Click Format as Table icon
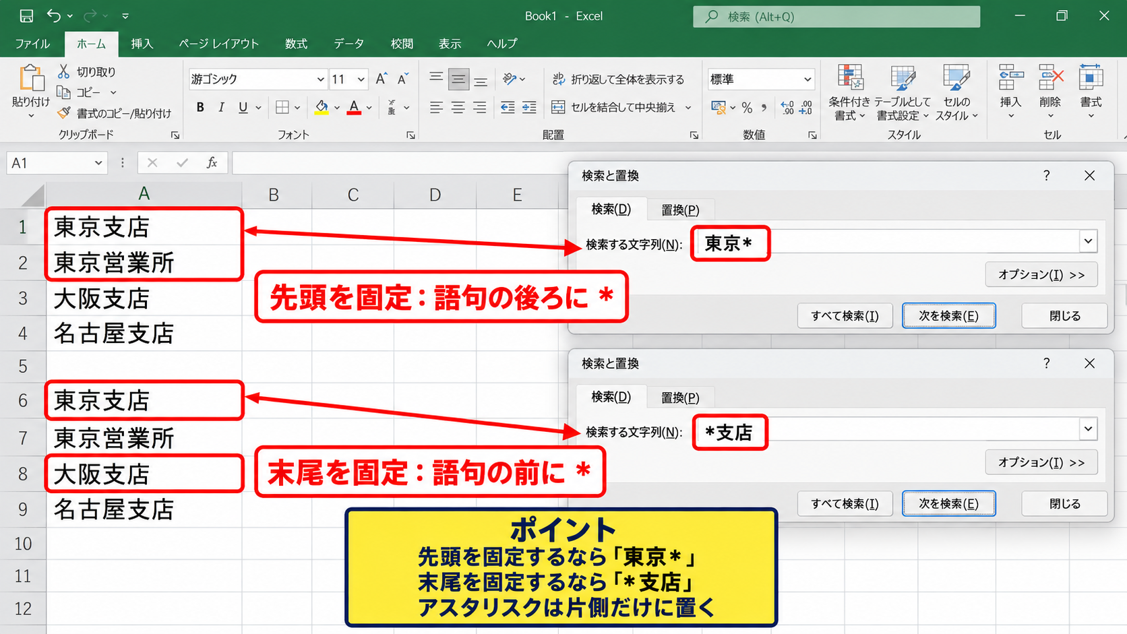Screen dimensions: 1127x634 pyautogui.click(x=903, y=78)
